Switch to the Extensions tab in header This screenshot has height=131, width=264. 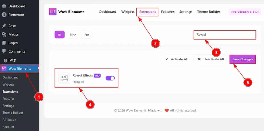148,12
